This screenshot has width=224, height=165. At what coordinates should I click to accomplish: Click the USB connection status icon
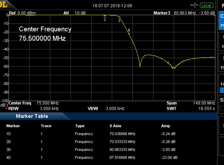coord(194,5)
